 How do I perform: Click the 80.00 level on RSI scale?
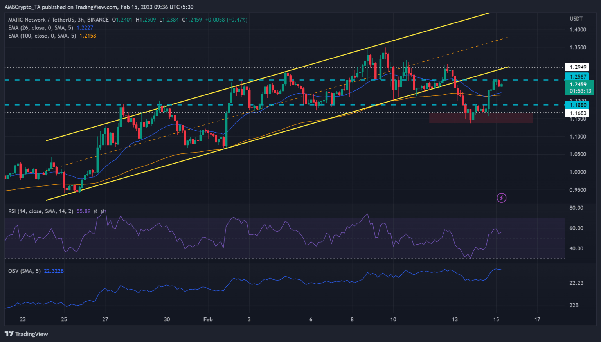[x=576, y=208]
